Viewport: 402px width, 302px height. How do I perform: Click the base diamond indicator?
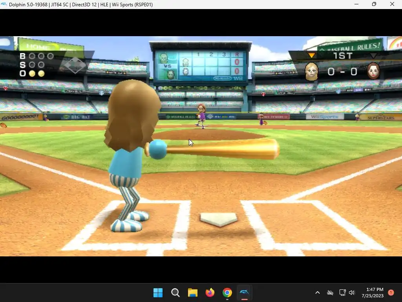[75, 65]
